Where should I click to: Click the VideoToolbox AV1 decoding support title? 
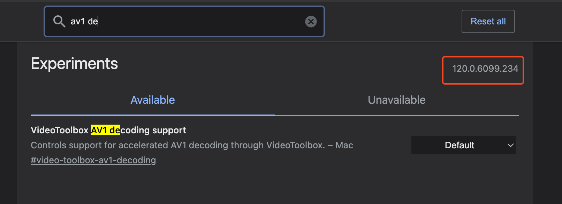pyautogui.click(x=108, y=130)
